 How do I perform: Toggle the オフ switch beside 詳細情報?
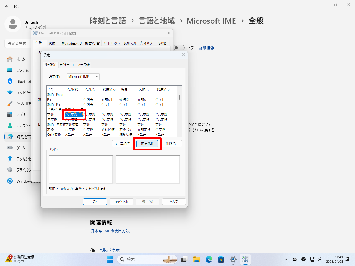(x=179, y=48)
